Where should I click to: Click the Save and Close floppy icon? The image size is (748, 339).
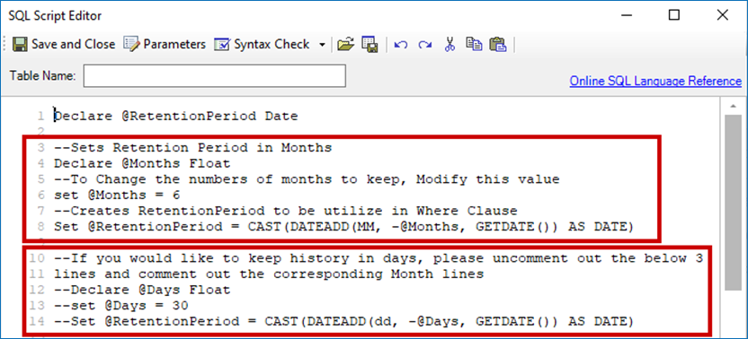(20, 44)
